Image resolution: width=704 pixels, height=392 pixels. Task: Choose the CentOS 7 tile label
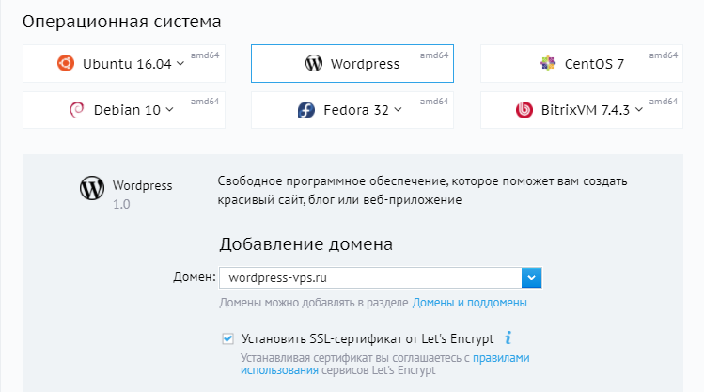pyautogui.click(x=594, y=64)
